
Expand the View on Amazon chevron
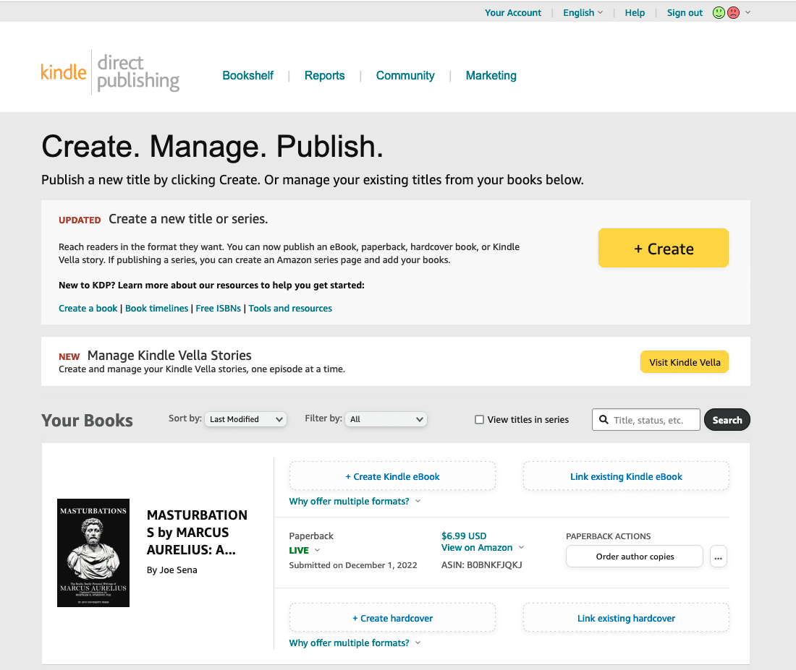pyautogui.click(x=521, y=548)
